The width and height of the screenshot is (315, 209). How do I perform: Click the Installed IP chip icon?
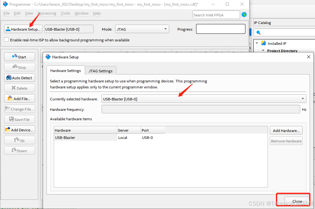[x=263, y=43]
